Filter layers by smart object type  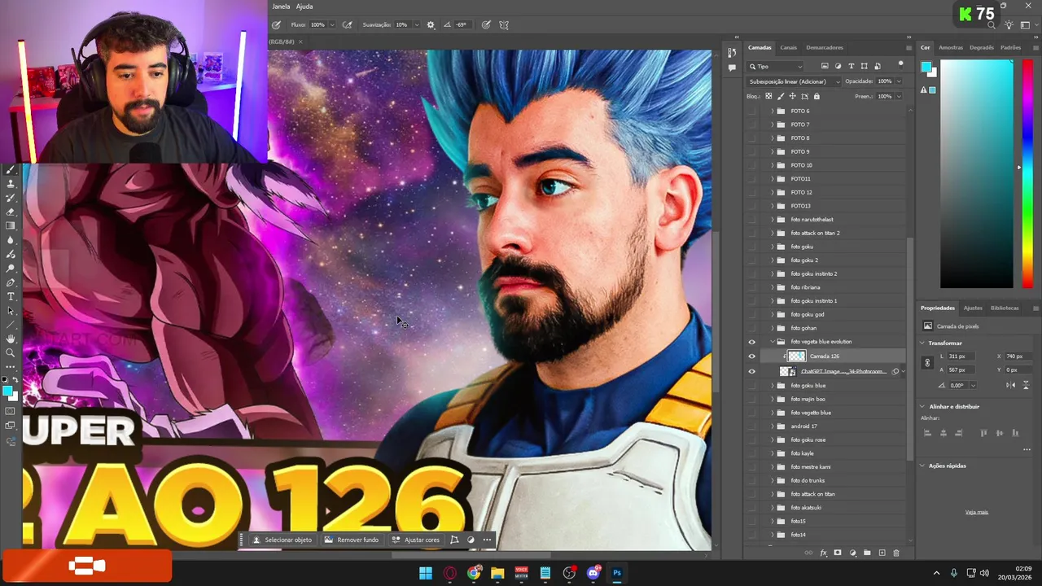click(877, 66)
